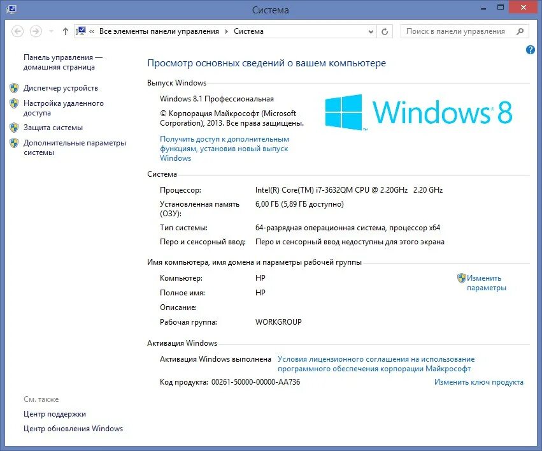
Task: Click Все элементы панели управления breadcrumb
Action: pyautogui.click(x=159, y=31)
